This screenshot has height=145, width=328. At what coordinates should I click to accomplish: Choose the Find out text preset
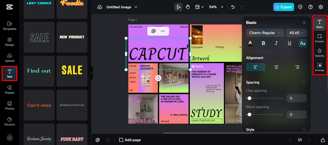tap(39, 71)
